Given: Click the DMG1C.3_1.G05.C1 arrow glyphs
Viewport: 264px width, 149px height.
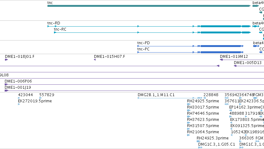Looking at the screenshot, I should [200, 147].
